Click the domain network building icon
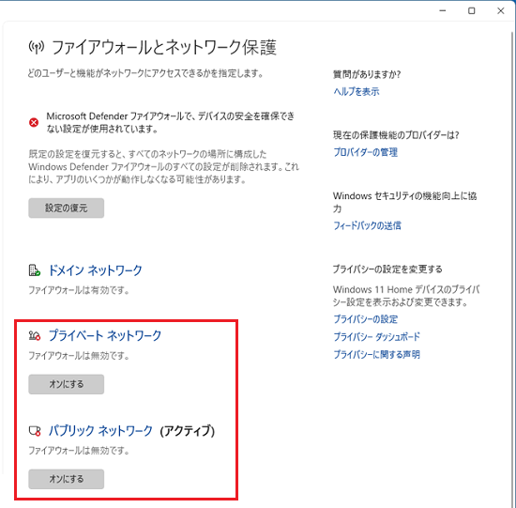This screenshot has width=516, height=508. [x=34, y=270]
